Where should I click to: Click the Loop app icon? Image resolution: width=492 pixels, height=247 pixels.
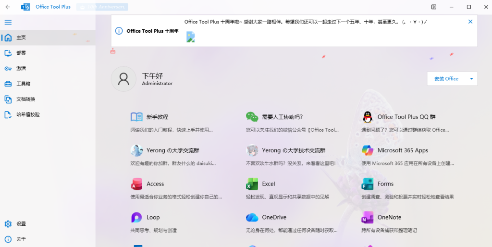[136, 217]
